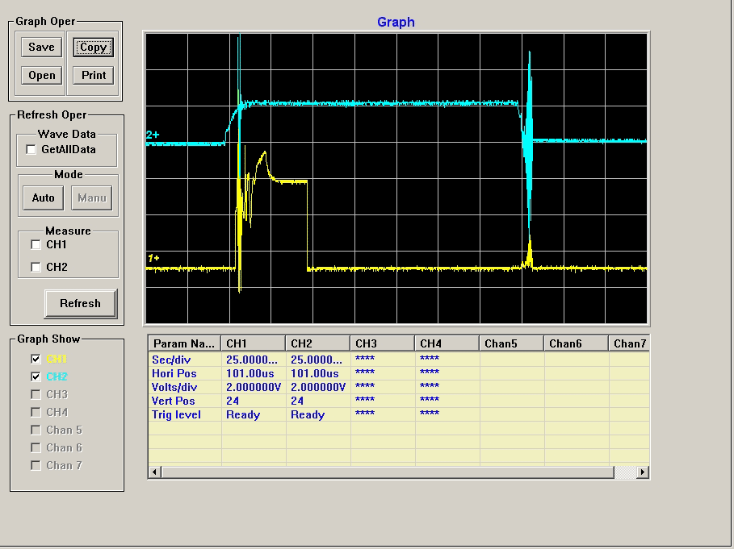Click the table's right scroll arrow
734x549 pixels.
point(643,472)
